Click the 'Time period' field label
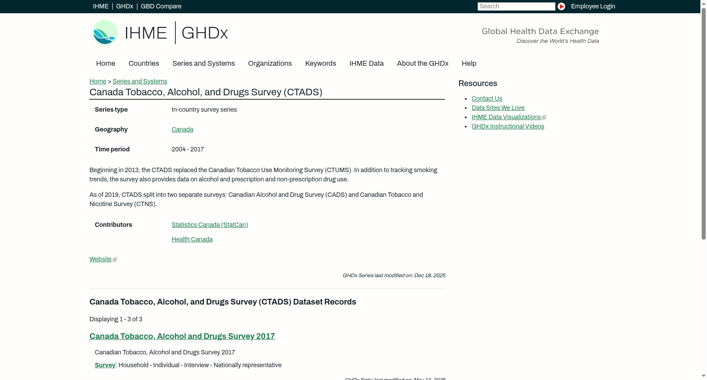 pos(112,149)
